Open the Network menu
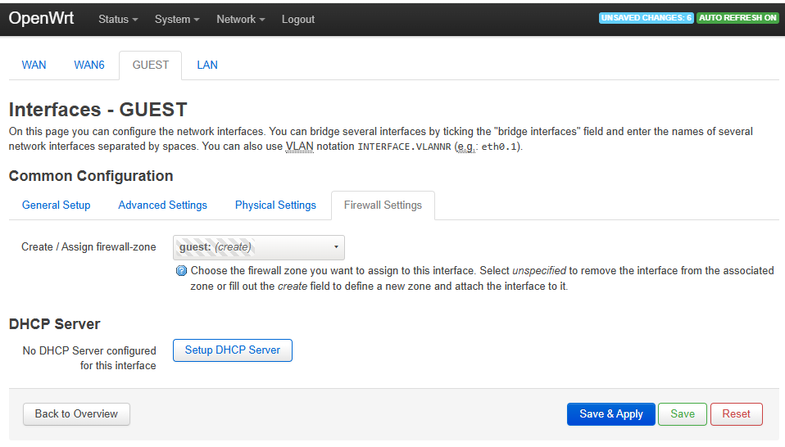785x447 pixels. coord(240,19)
